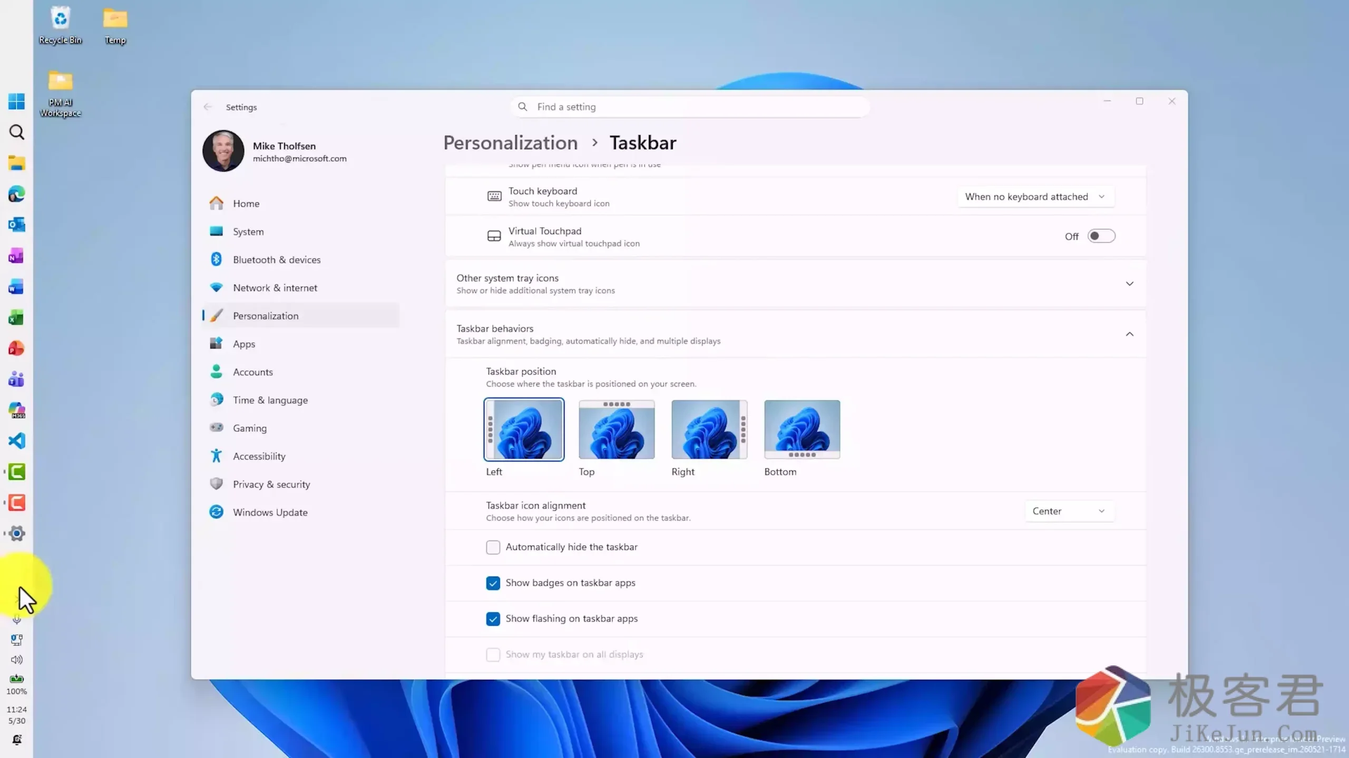
Task: Toggle the Virtual Touchpad switch
Action: (x=1101, y=236)
